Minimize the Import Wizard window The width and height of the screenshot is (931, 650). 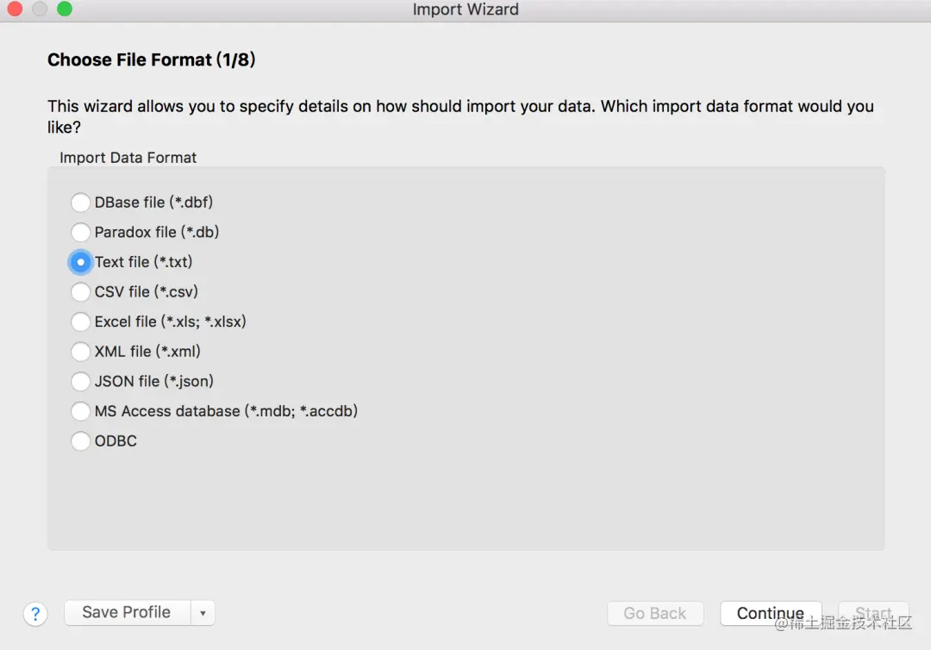40,9
